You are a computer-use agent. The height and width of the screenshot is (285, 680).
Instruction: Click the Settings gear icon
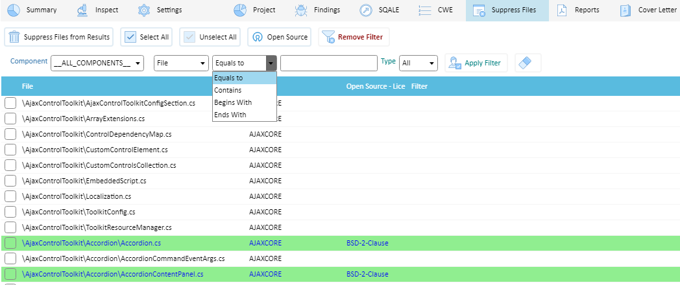click(x=144, y=10)
